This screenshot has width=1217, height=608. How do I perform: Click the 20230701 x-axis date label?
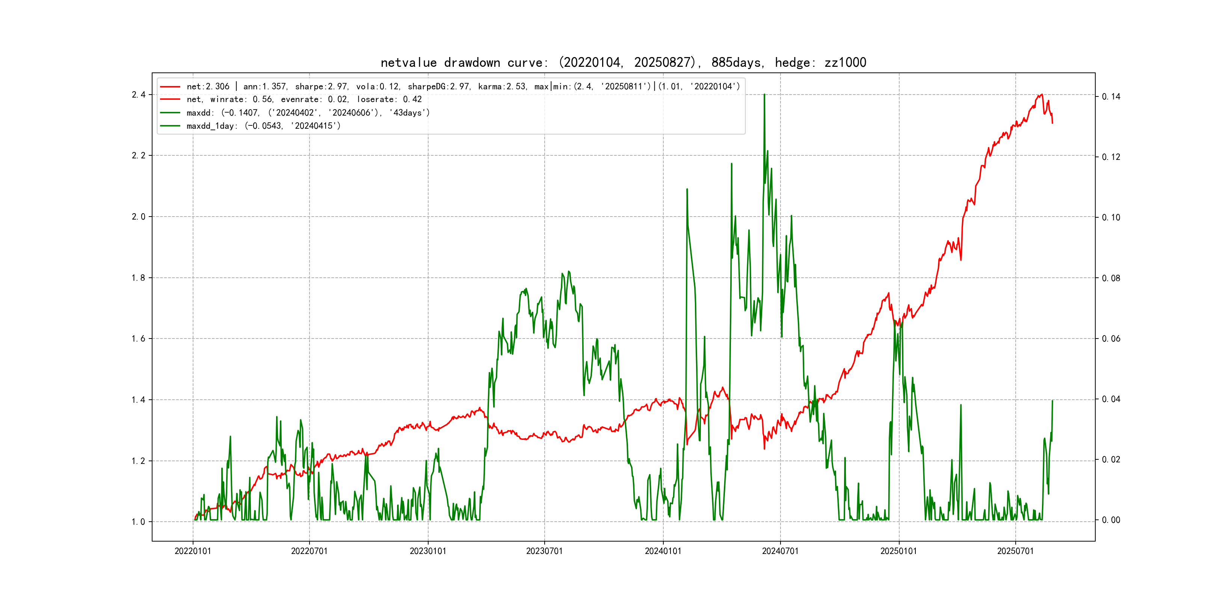(544, 551)
